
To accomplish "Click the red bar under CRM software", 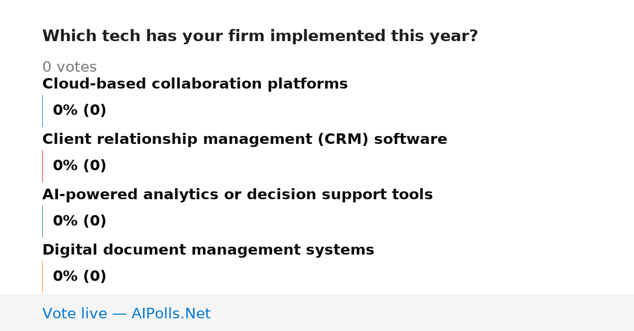I will click(x=42, y=166).
